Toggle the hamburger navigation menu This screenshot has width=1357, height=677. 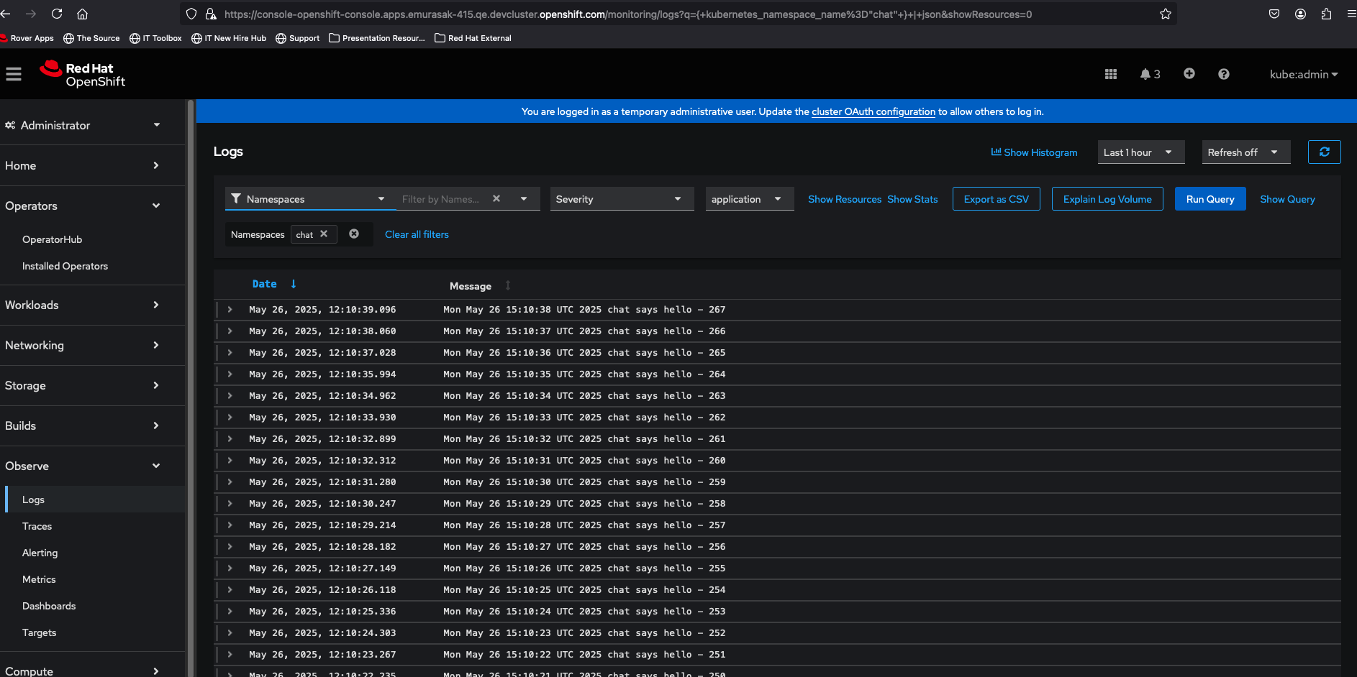14,74
